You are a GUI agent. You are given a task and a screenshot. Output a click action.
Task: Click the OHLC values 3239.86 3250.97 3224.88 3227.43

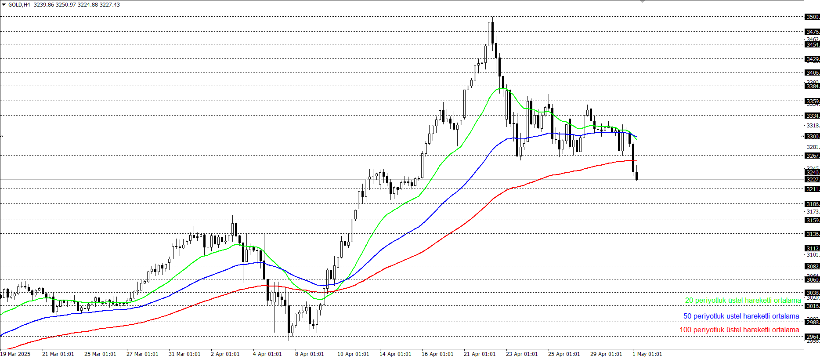(77, 4)
